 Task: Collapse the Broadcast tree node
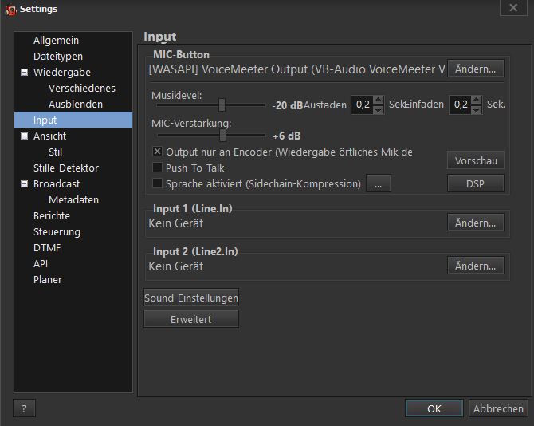[x=24, y=184]
